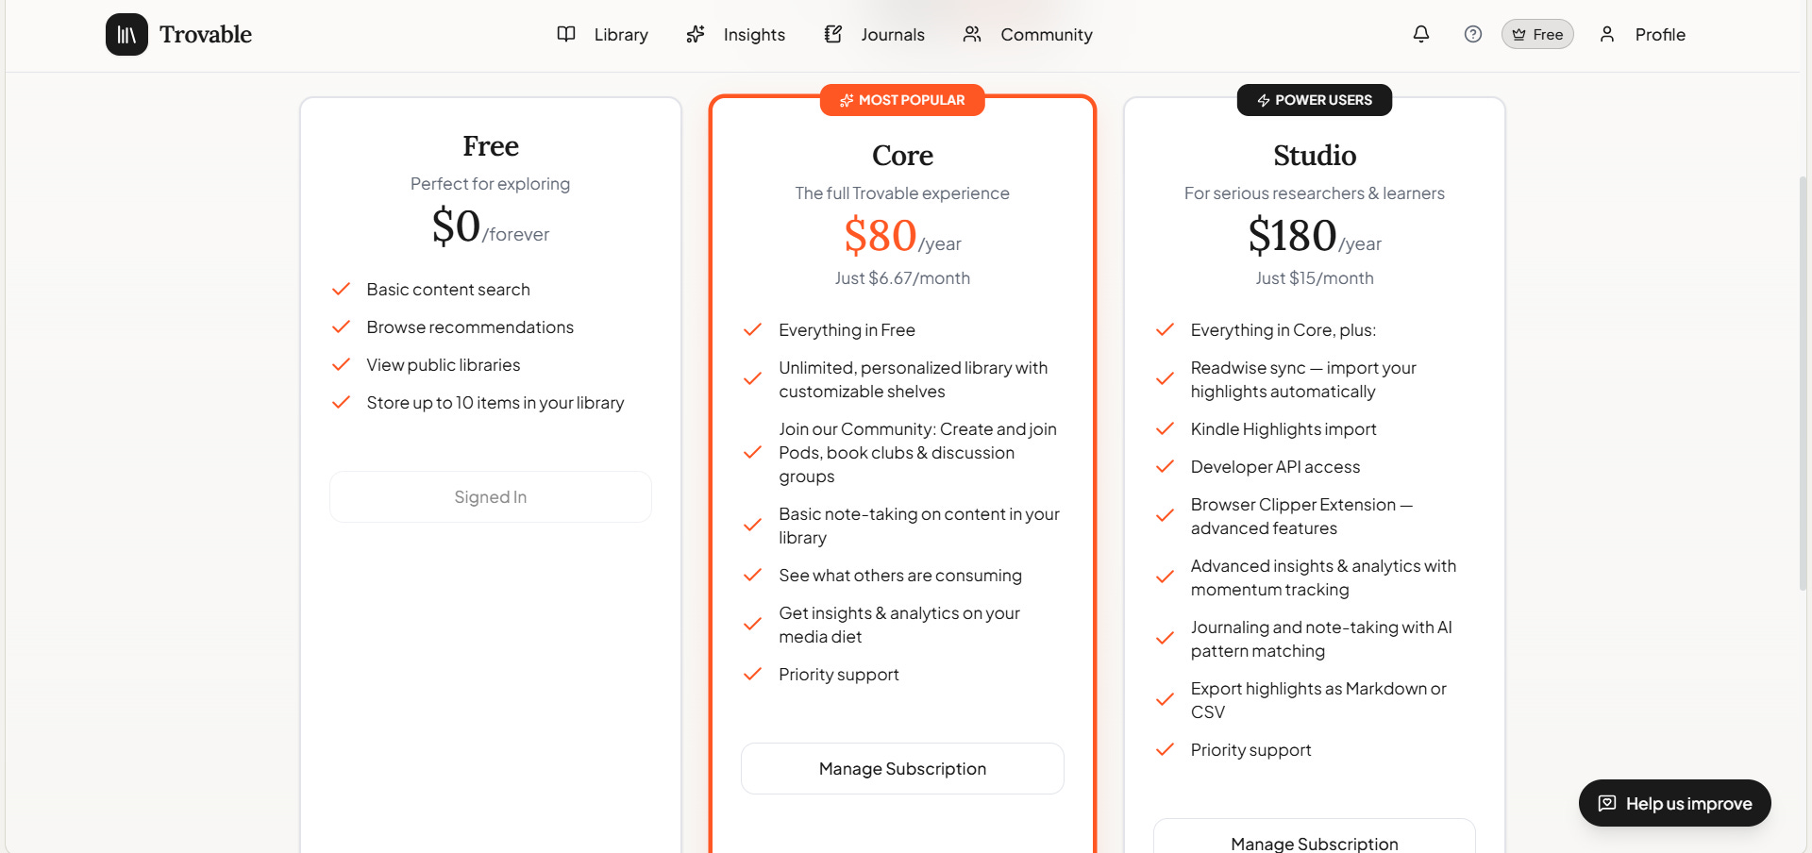
Task: Open the Community menu item
Action: tap(1047, 35)
